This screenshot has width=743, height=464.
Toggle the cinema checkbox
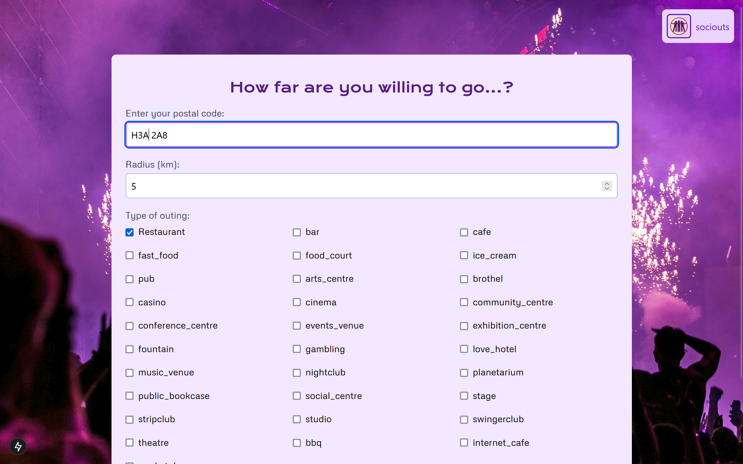click(x=297, y=302)
